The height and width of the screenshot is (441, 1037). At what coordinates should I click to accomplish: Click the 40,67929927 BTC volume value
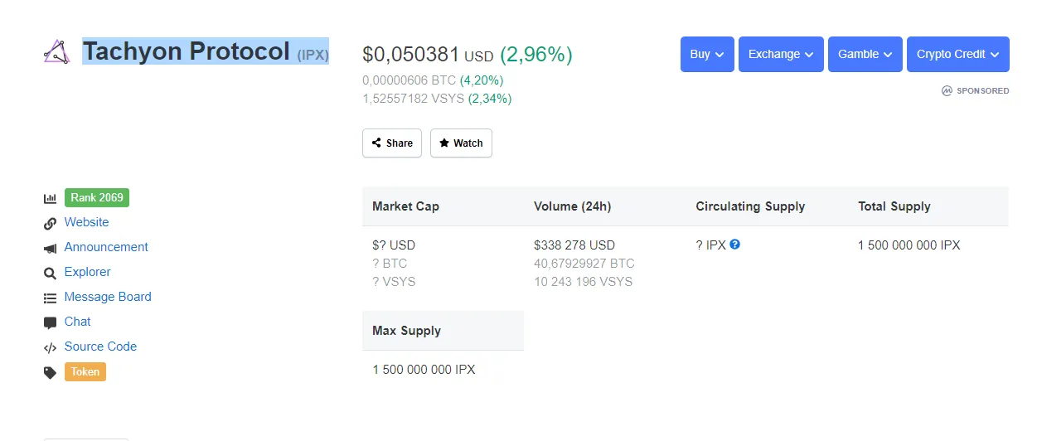tap(584, 264)
